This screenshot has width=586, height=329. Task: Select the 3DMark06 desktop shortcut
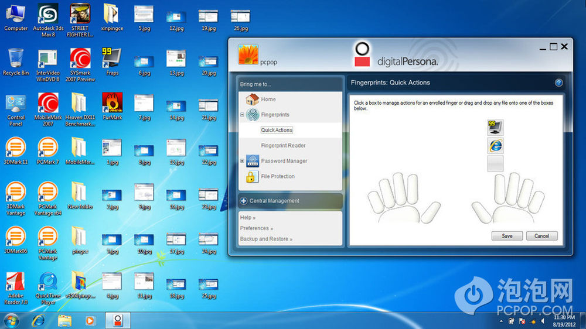(x=16, y=240)
